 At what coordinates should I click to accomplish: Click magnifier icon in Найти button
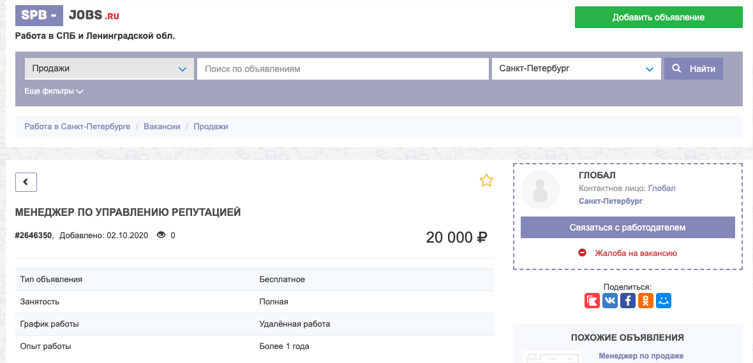(x=676, y=69)
